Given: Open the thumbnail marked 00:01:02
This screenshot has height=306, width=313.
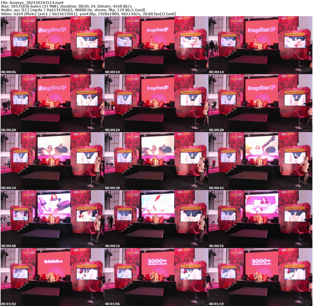Looking at the screenshot, I should 52,277.
